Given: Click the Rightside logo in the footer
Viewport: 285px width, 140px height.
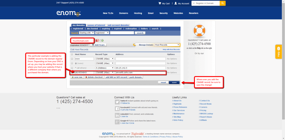Looking at the screenshot, I should click(x=138, y=134).
